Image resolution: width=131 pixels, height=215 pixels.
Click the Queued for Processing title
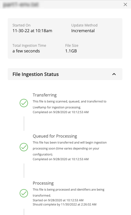pyautogui.click(x=55, y=136)
